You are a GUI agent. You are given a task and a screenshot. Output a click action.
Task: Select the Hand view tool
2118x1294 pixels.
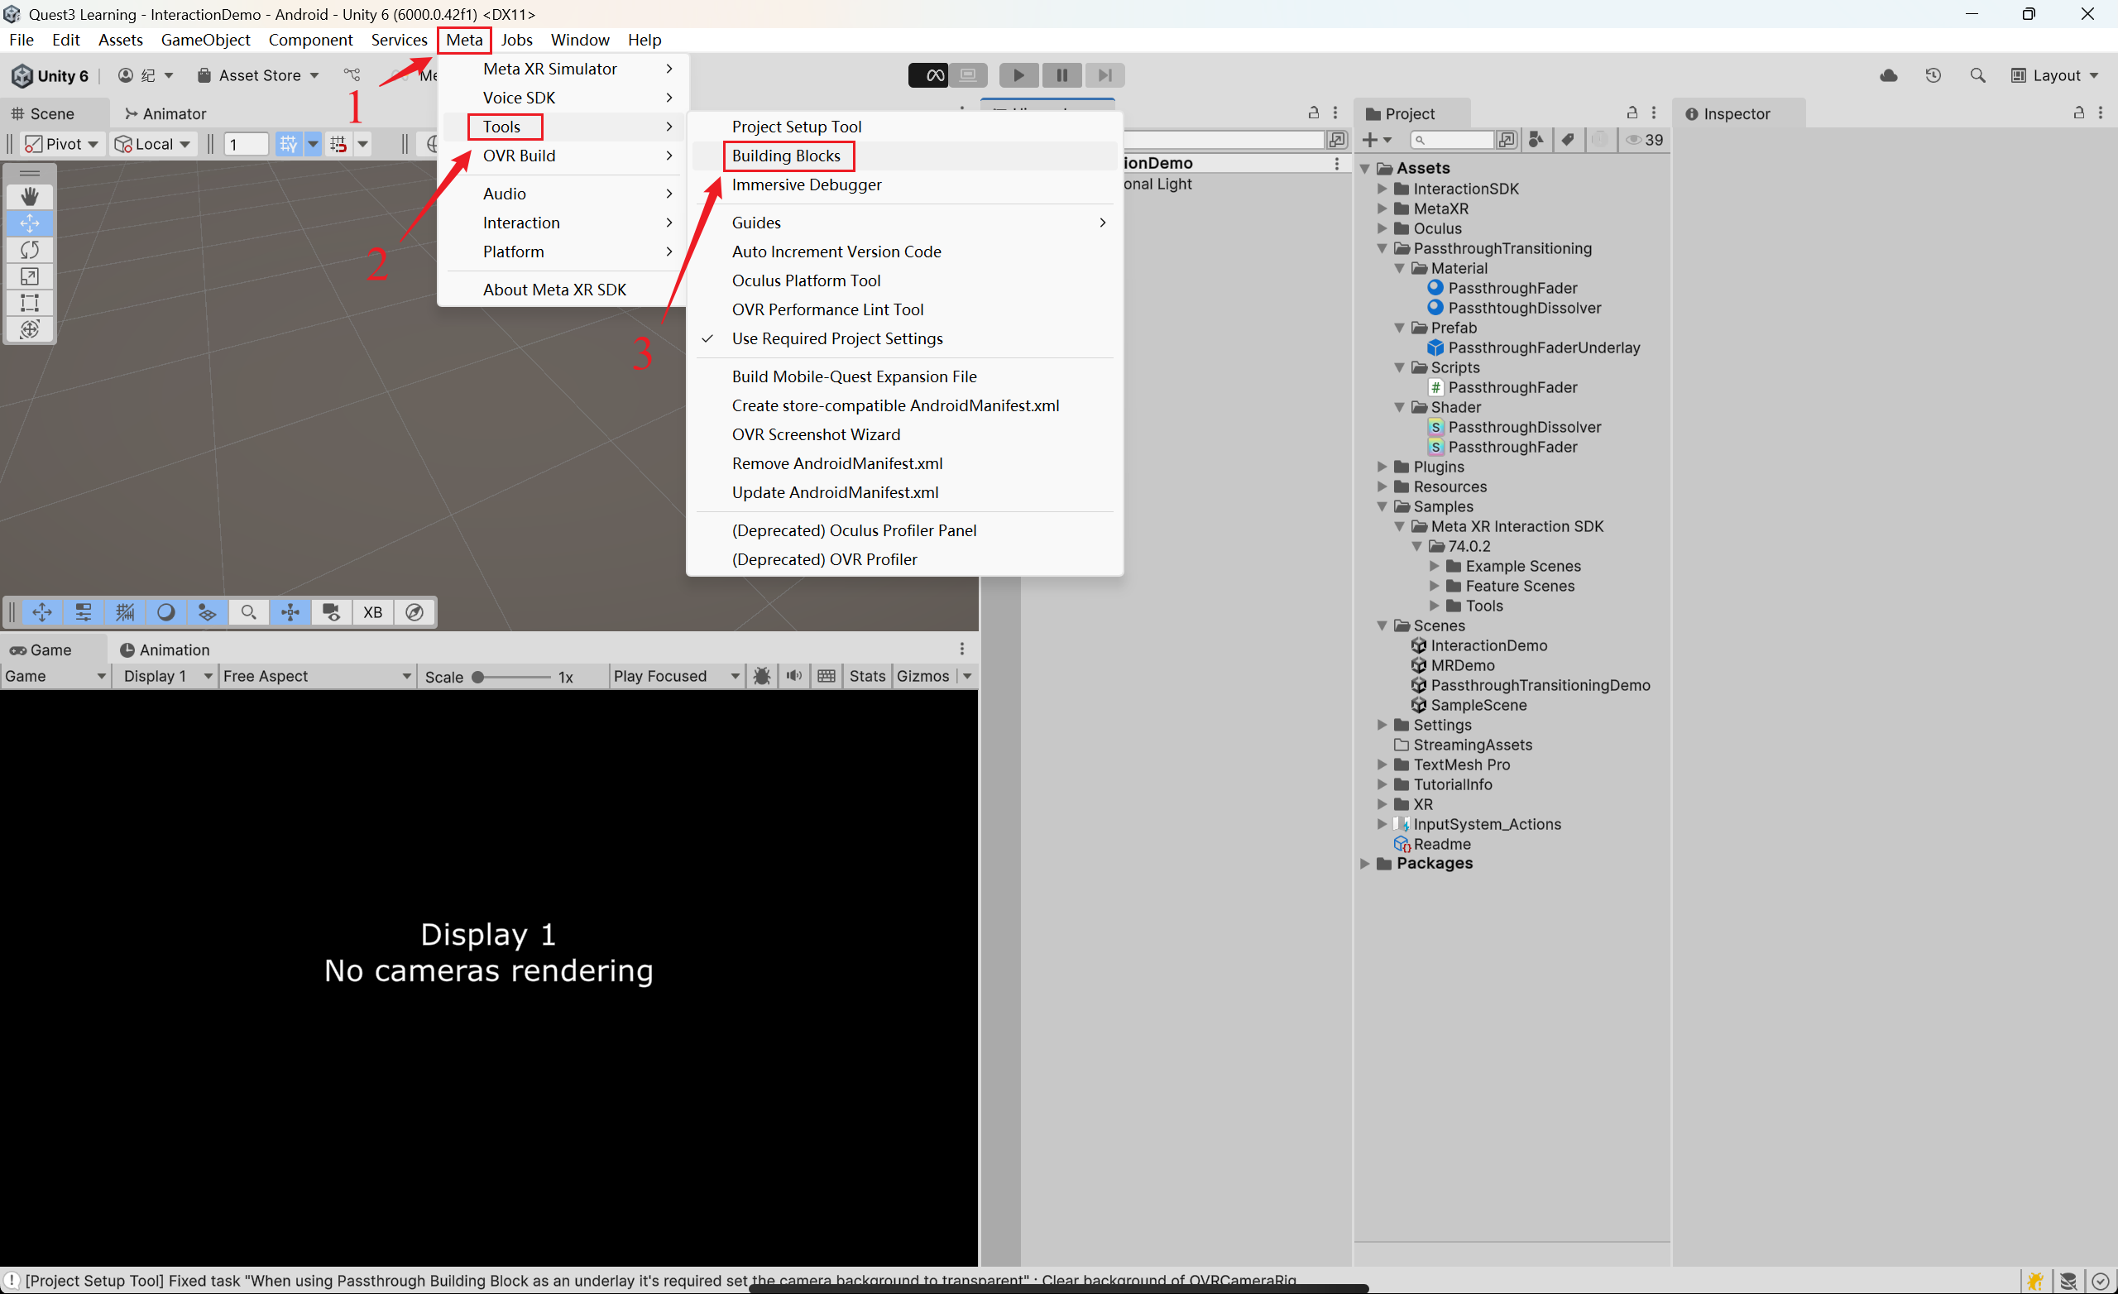(29, 197)
